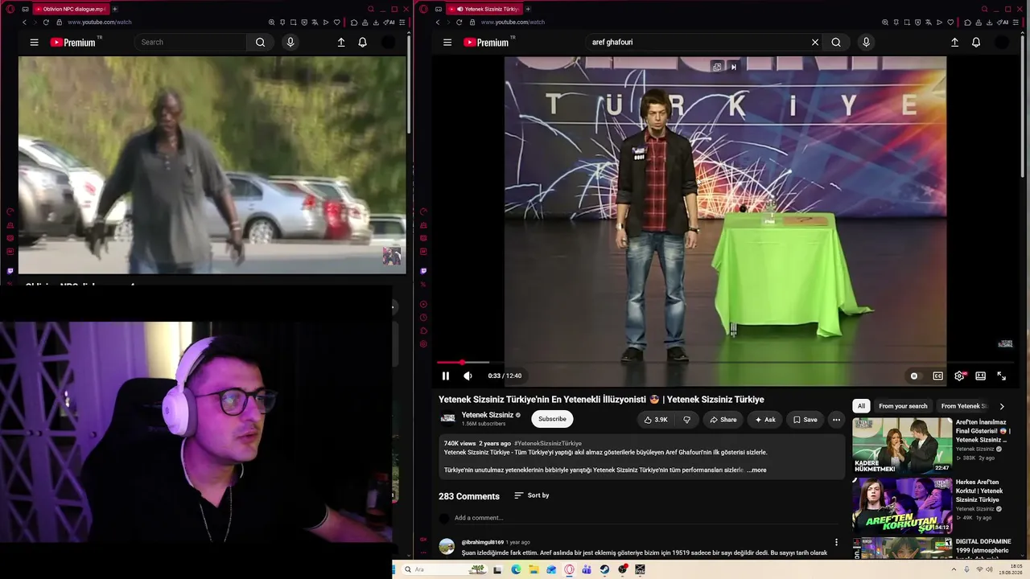The width and height of the screenshot is (1030, 579).
Task: Save the video to a playlist
Action: 805,419
